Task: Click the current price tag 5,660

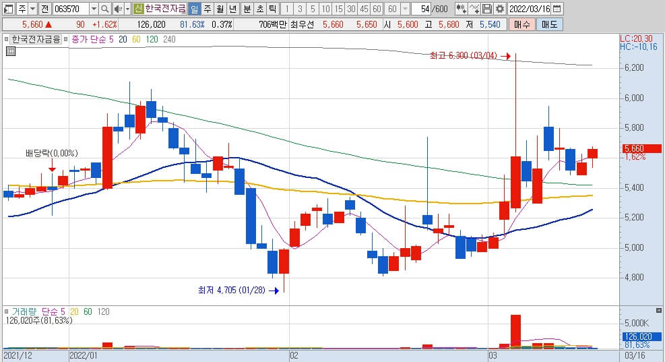Action: click(641, 148)
